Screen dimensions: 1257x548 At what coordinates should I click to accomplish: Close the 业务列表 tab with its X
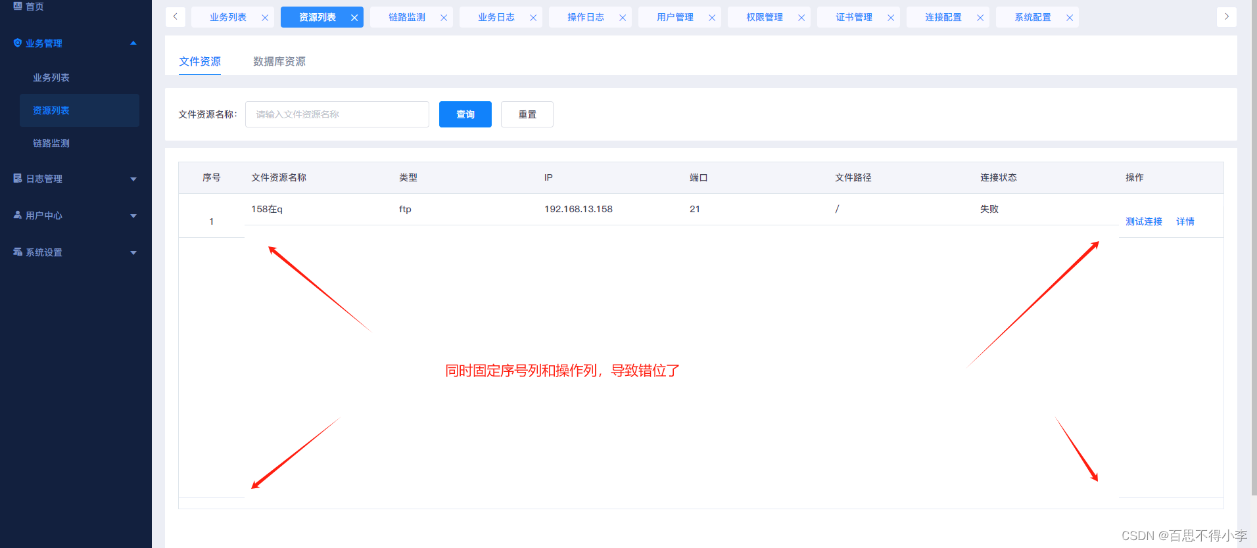coord(265,18)
